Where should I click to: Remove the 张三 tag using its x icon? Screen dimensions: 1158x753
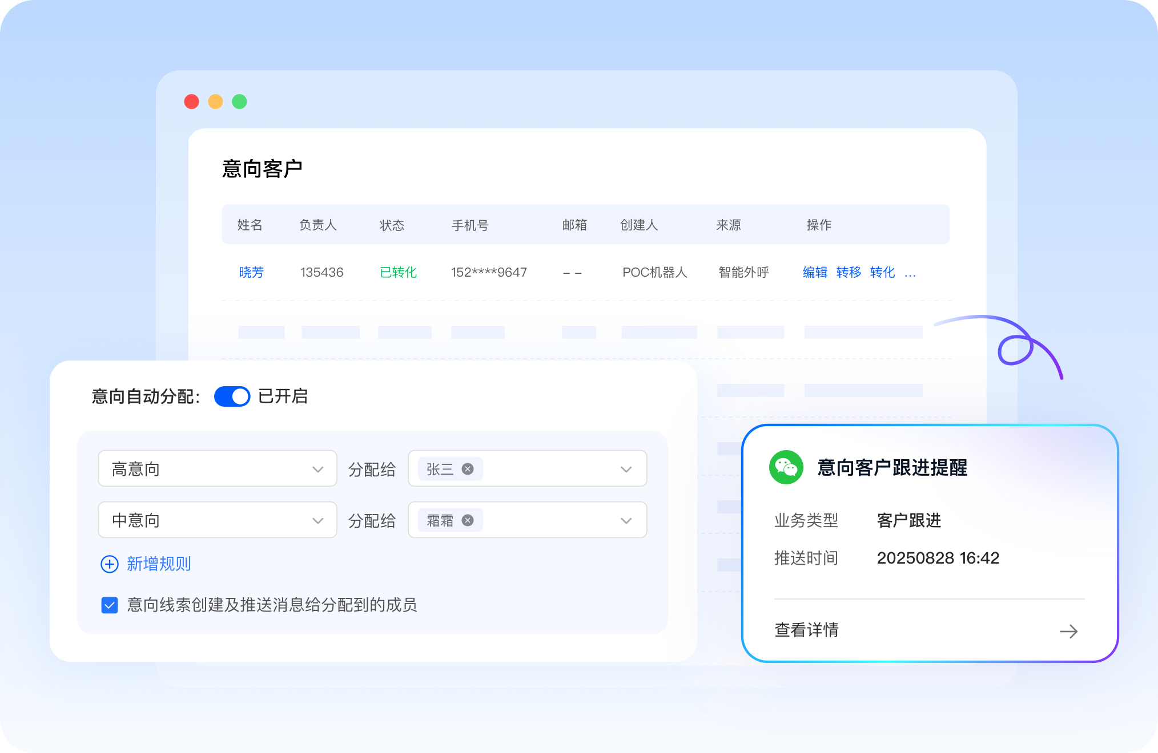pos(467,468)
